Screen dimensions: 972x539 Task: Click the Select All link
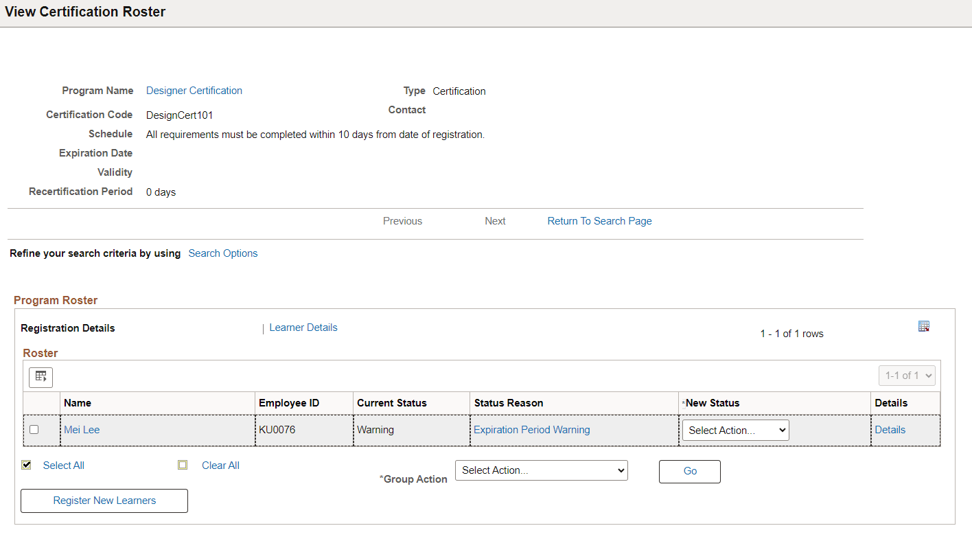63,466
